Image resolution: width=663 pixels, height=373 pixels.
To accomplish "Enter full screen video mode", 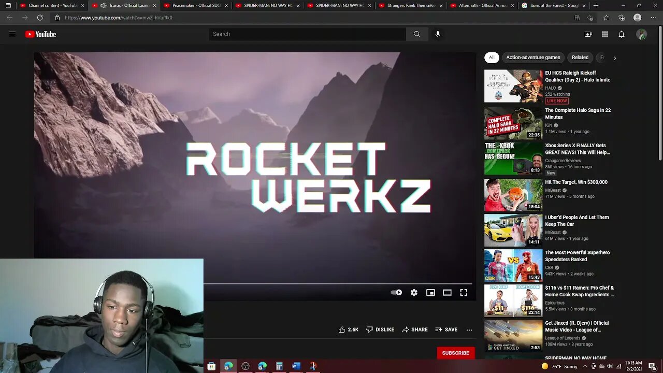I will point(464,293).
